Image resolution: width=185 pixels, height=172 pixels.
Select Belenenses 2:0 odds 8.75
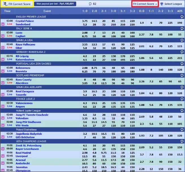pyautogui.click(x=94, y=68)
